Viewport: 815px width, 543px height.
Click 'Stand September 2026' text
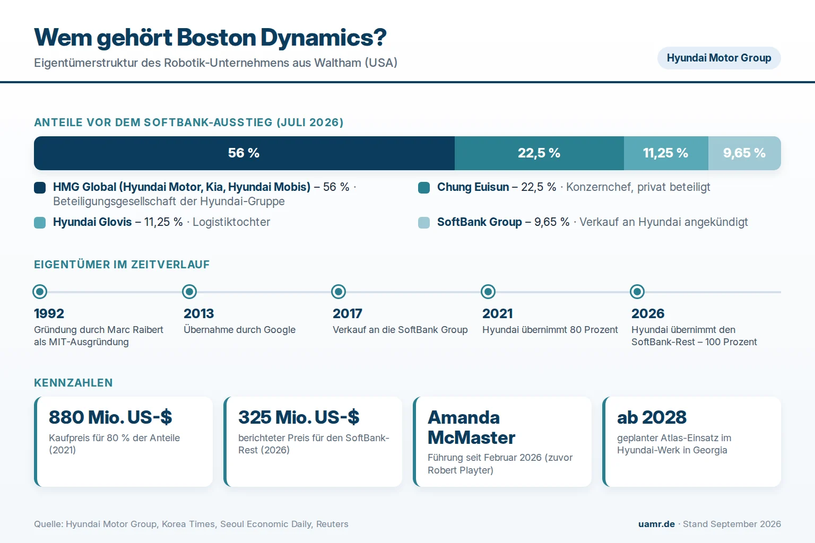pyautogui.click(x=732, y=524)
